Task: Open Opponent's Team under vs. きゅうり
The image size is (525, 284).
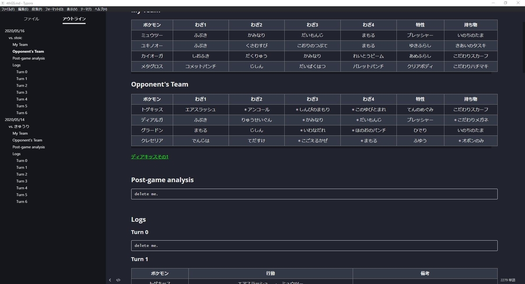Action: click(28, 140)
